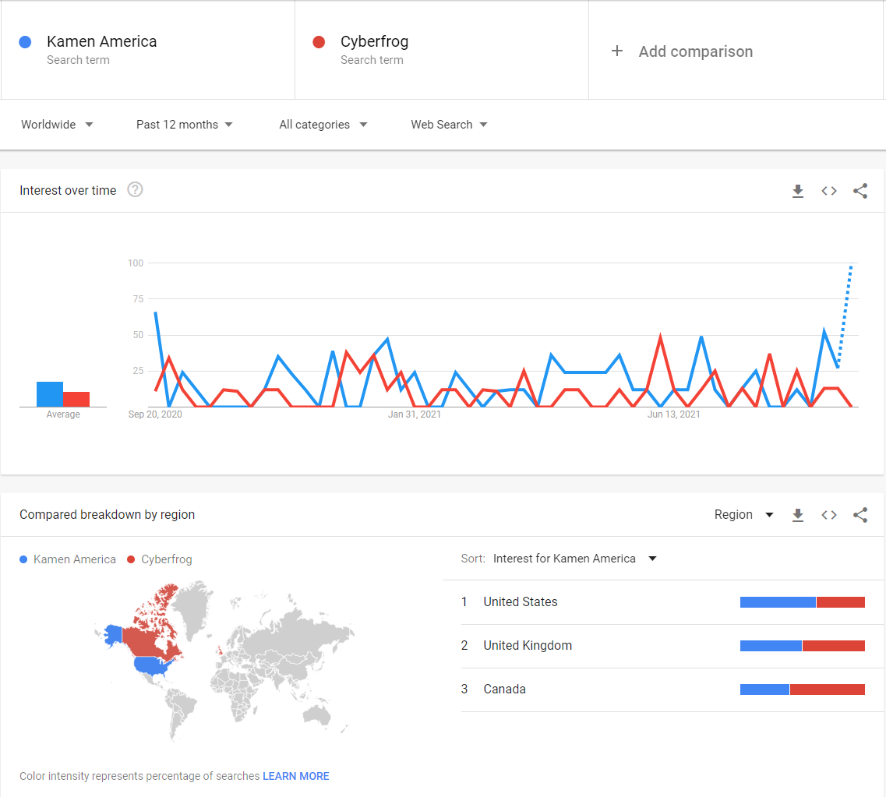The width and height of the screenshot is (886, 797).
Task: Share the region breakdown card
Action: (860, 514)
